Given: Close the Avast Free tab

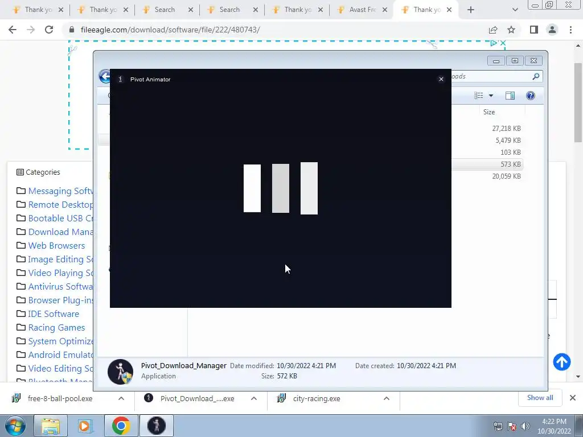Looking at the screenshot, I should 385,10.
